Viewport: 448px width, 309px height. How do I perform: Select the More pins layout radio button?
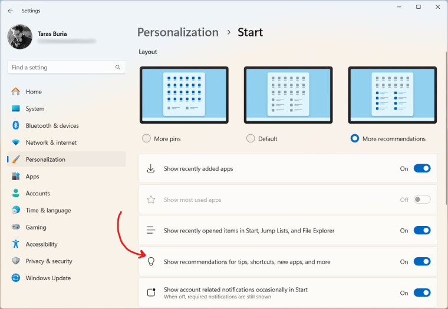click(x=146, y=139)
